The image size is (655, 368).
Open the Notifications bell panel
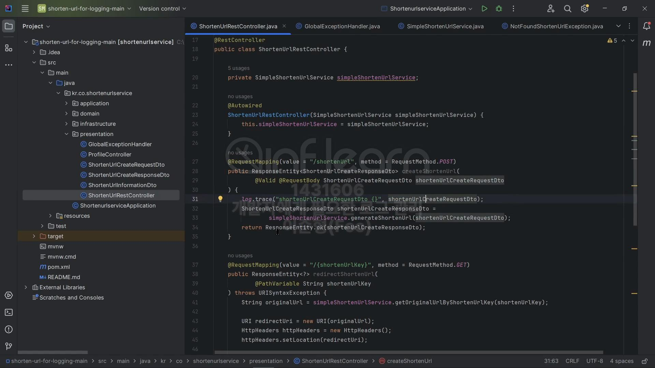[x=646, y=26]
